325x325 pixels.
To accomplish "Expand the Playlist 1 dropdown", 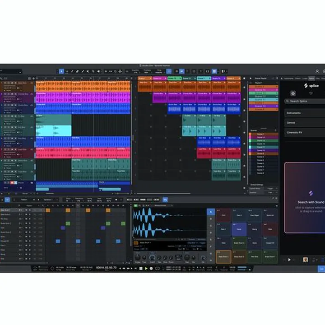I will click(x=264, y=83).
